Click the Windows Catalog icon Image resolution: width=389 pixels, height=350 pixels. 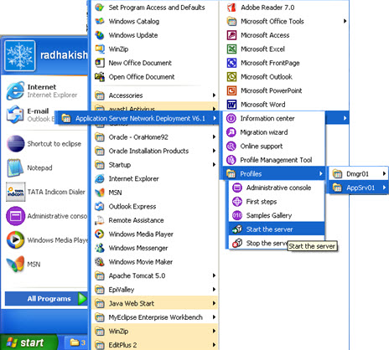tap(100, 21)
